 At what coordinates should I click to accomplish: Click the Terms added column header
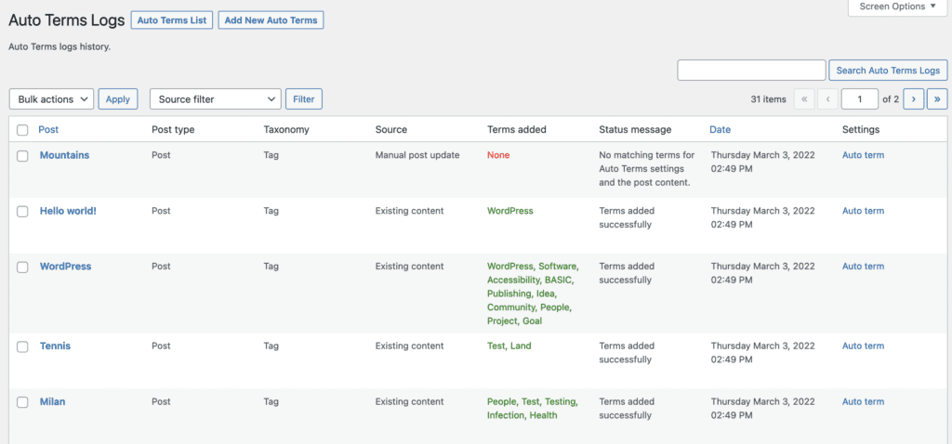517,129
